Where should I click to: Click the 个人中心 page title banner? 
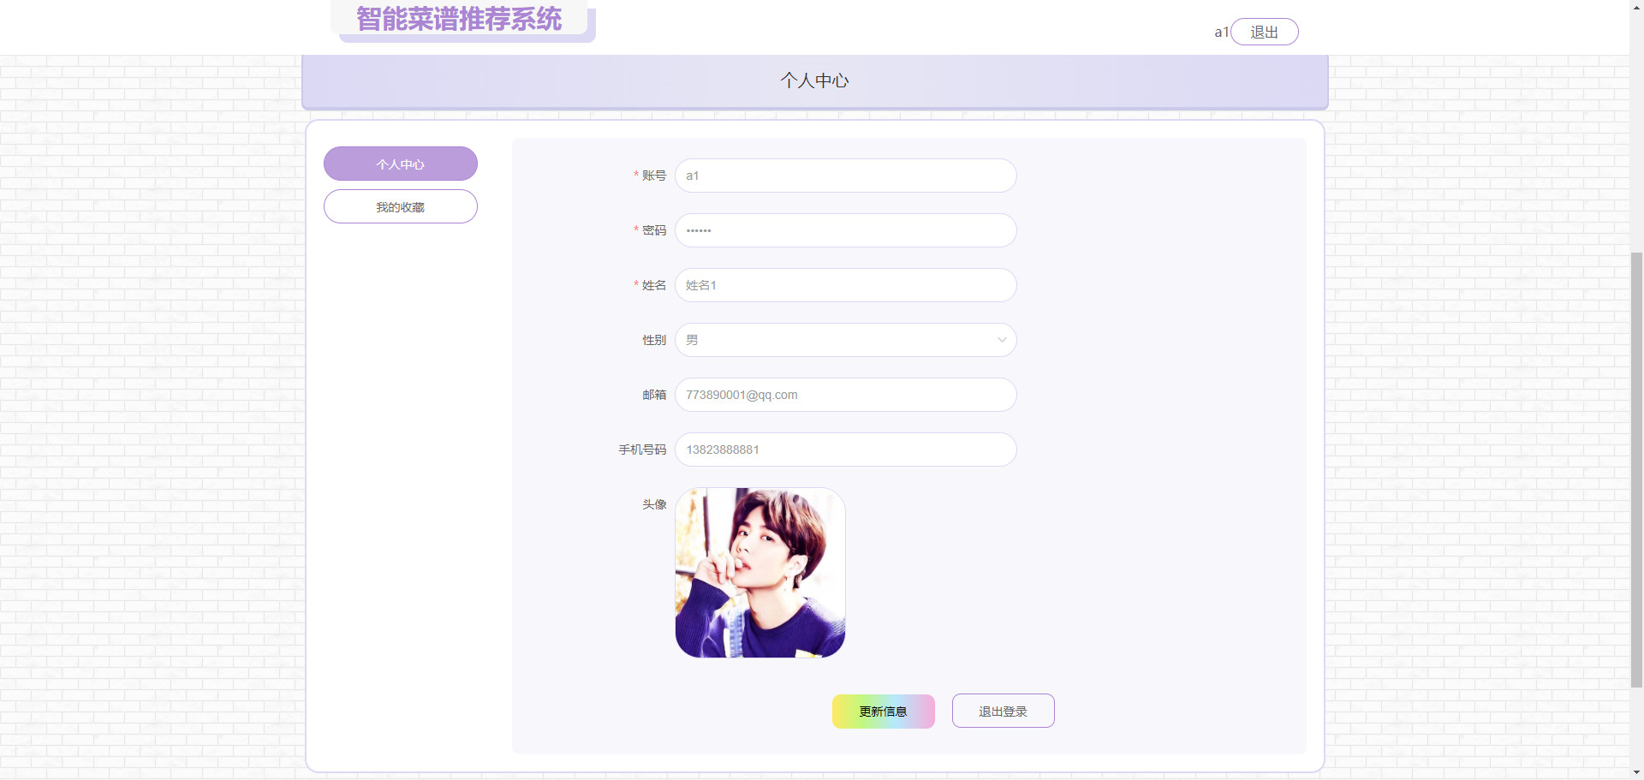[815, 81]
